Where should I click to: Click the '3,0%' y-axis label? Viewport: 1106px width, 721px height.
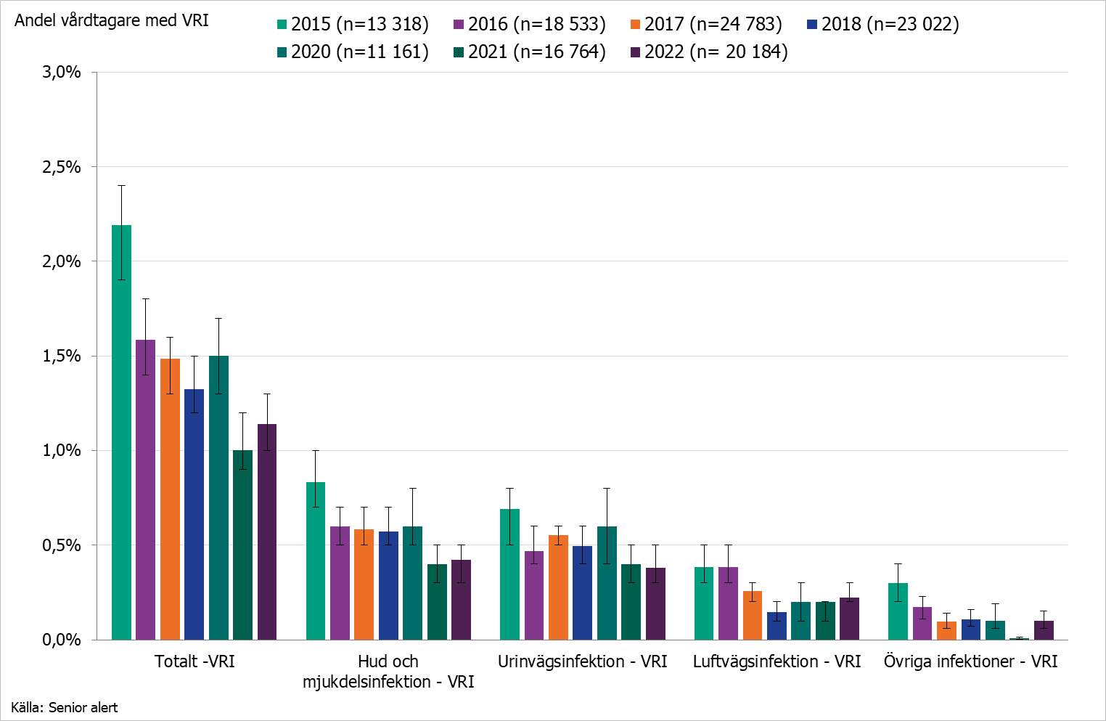click(62, 73)
